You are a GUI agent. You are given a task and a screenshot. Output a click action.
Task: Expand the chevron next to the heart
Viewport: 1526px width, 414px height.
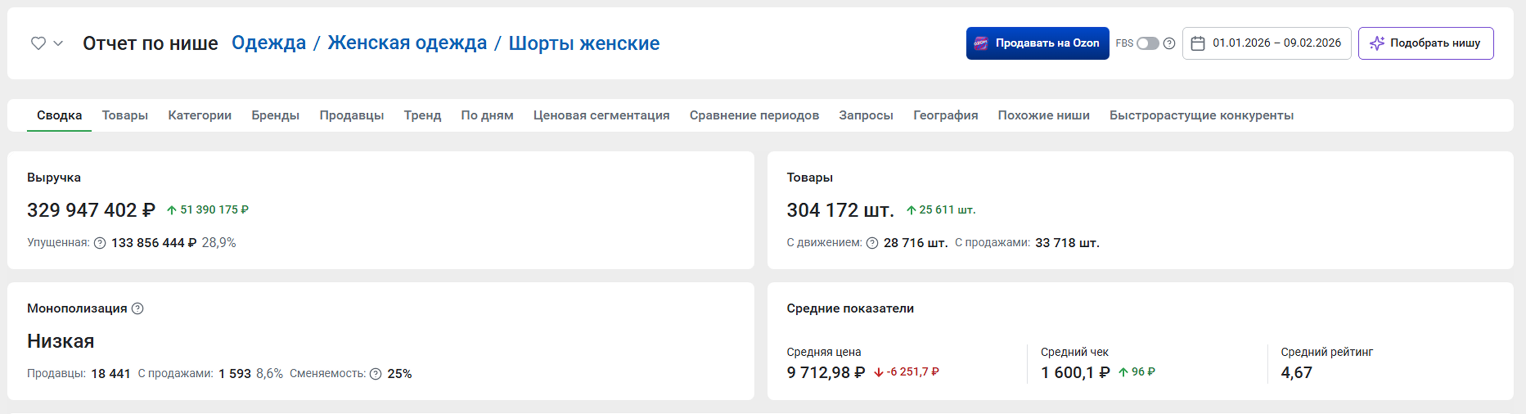[x=58, y=43]
